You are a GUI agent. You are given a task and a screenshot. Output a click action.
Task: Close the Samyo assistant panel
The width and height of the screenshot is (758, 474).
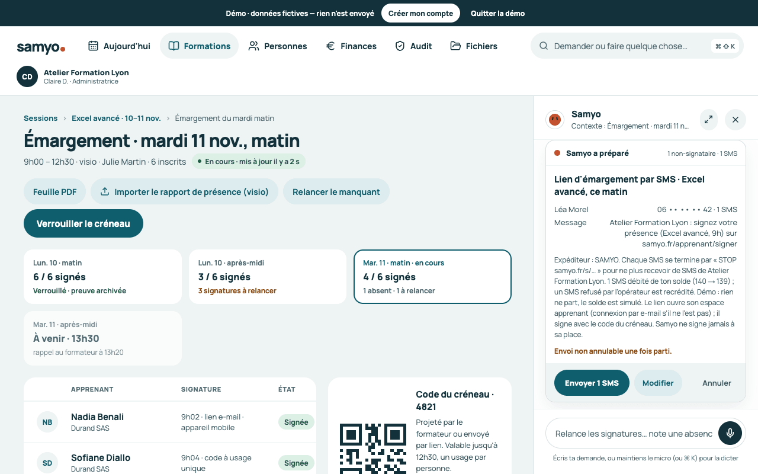point(735,120)
